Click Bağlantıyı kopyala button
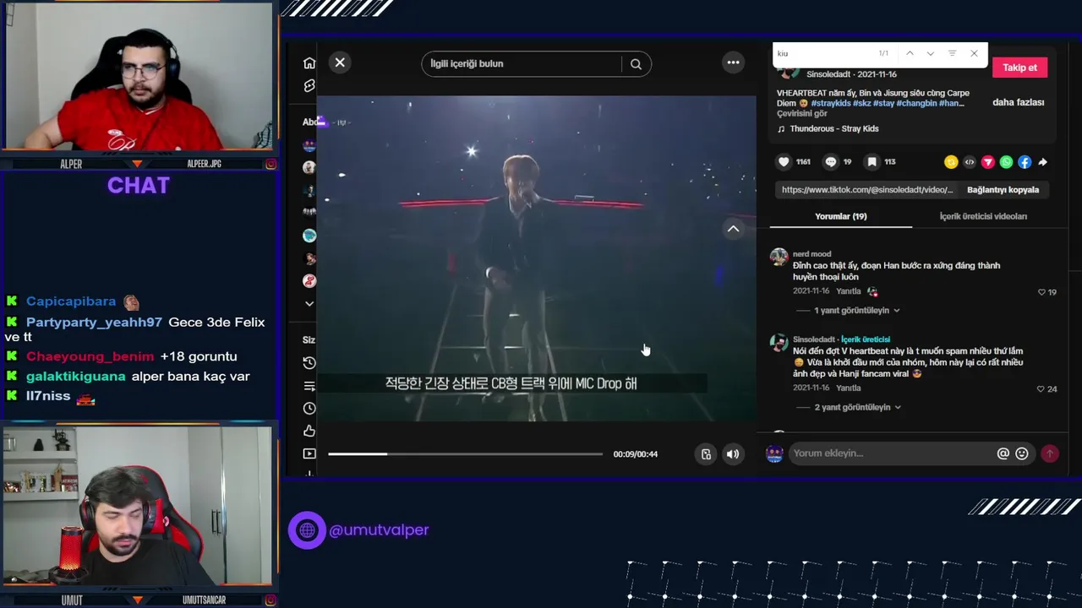 [x=1003, y=190]
